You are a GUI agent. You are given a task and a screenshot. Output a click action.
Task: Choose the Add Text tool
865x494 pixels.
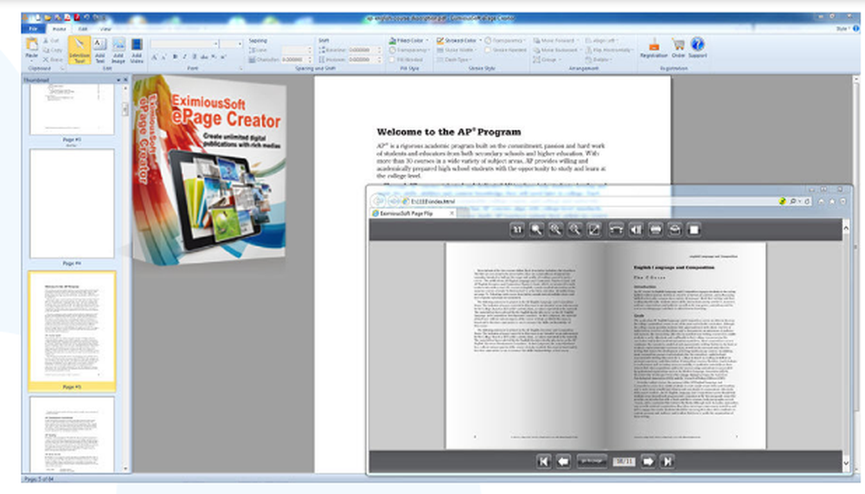click(99, 50)
